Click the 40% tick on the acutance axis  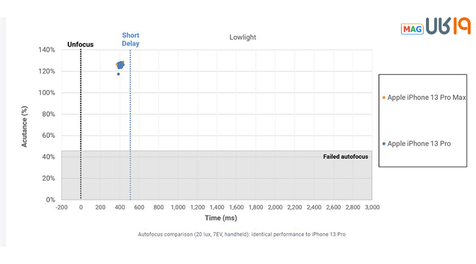click(x=49, y=157)
